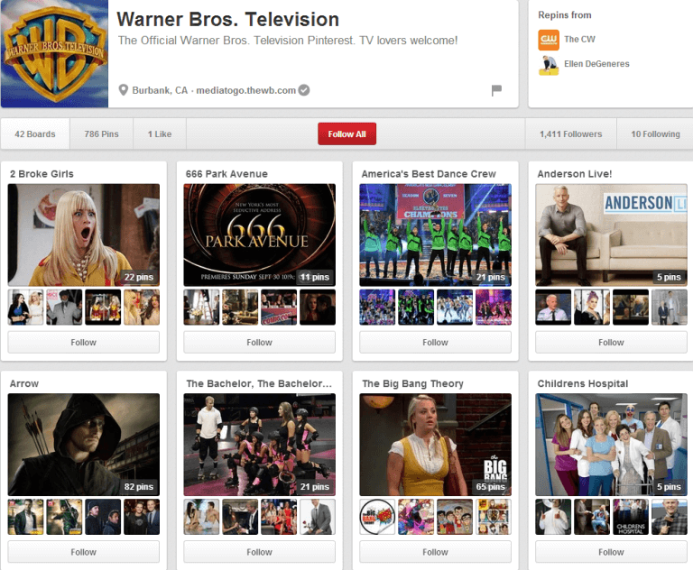This screenshot has height=570, width=693.
Task: Click the location pin icon beside Burbank
Action: point(125,90)
